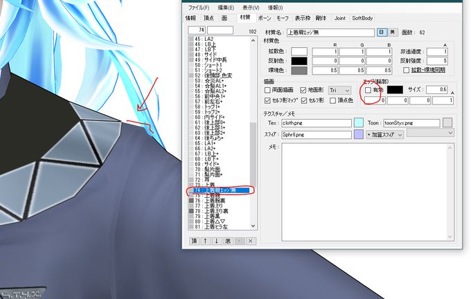471x299 pixels.
Task: Switch to the 頂点 tab
Action: pyautogui.click(x=208, y=18)
